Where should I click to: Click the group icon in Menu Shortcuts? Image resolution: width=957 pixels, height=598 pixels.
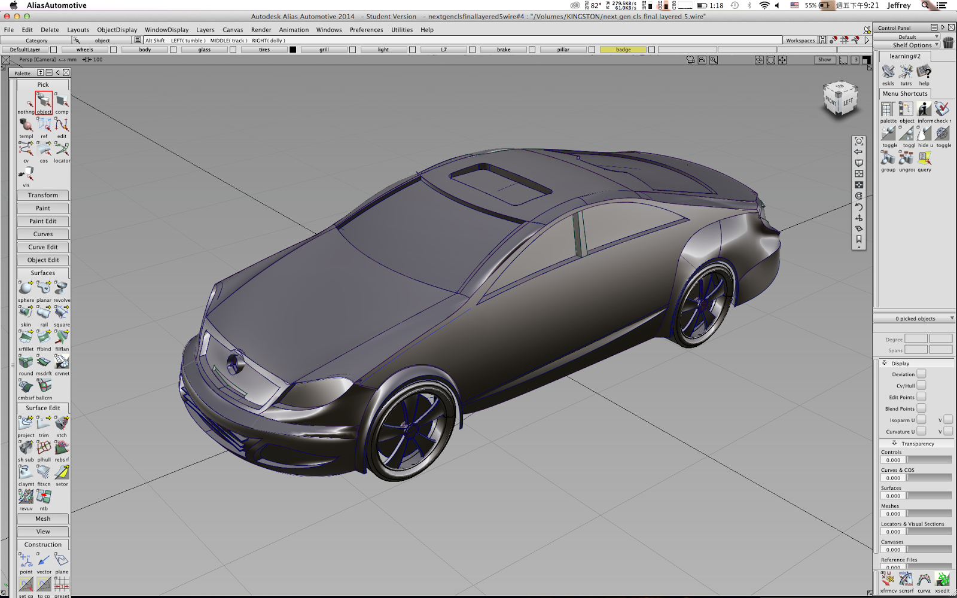[x=888, y=157]
